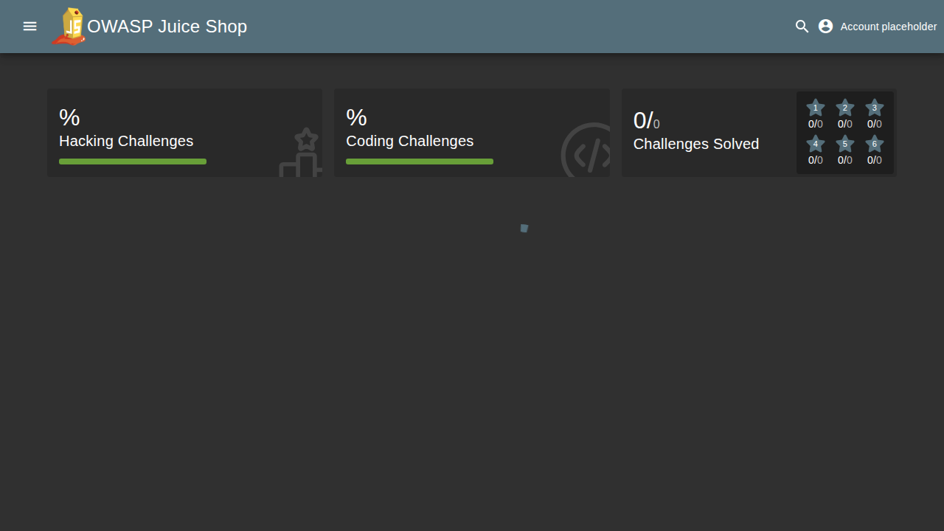Screen dimensions: 944x531
Task: Click the Coding Challenges label
Action: click(x=410, y=141)
